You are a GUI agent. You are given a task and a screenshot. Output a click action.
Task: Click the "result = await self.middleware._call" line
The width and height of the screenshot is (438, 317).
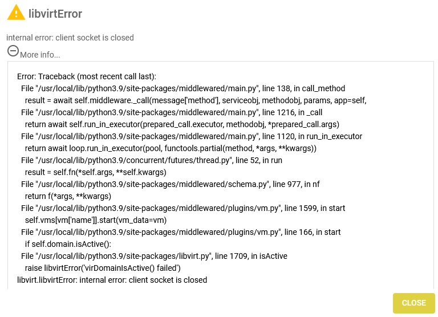[196, 100]
